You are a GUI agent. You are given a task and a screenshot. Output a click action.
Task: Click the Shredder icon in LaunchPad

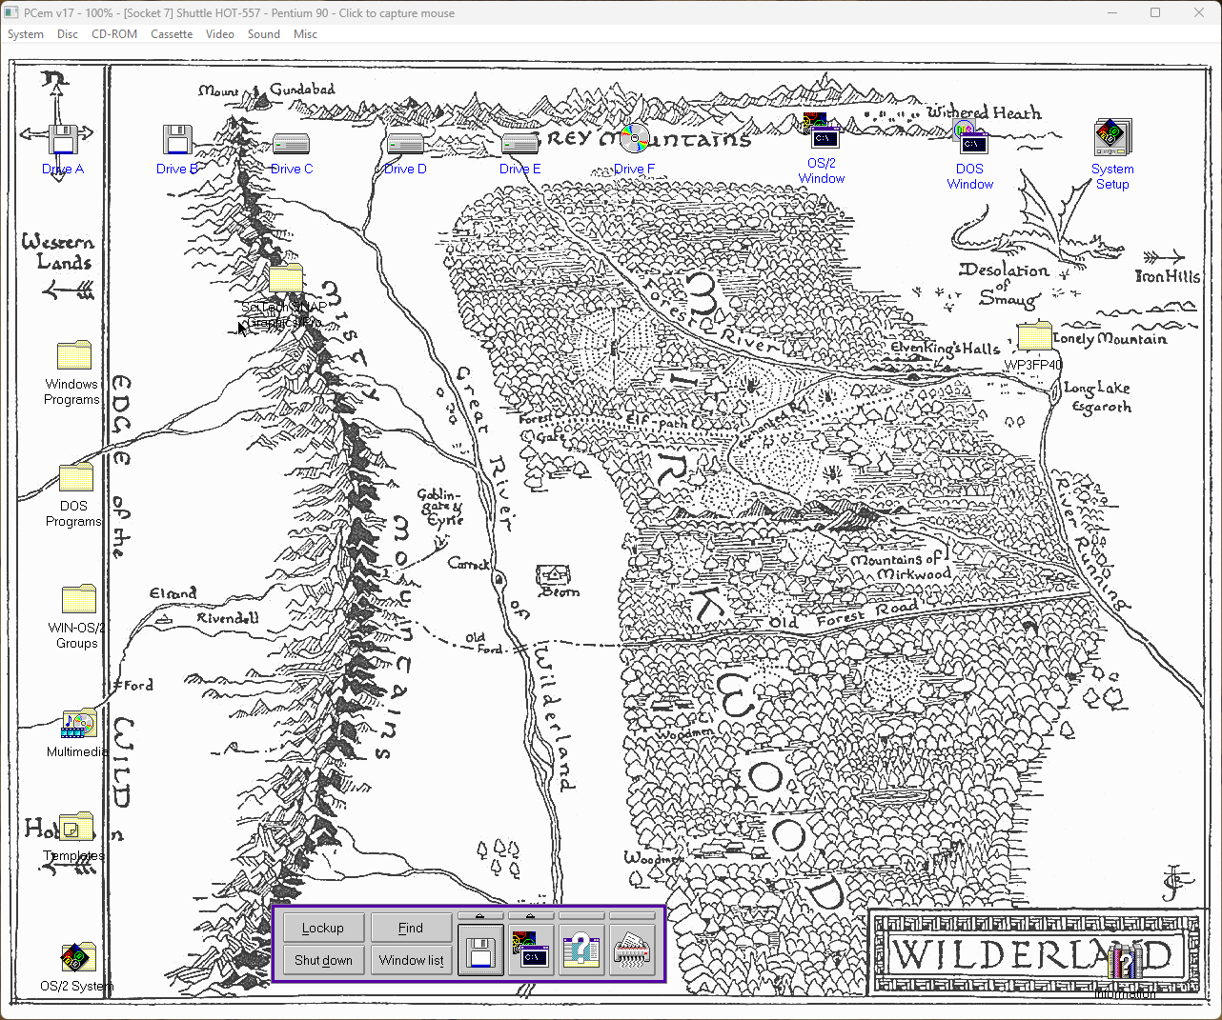(631, 951)
